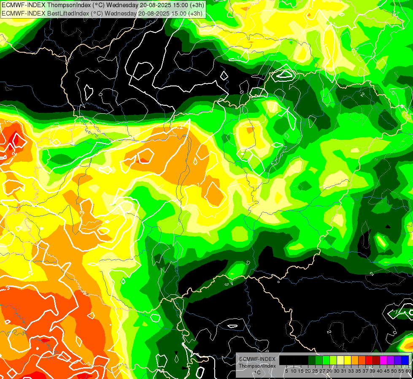The image size is (413, 379).
Task: Select the magenta 40-45 legend swatch
Action: coord(383,360)
